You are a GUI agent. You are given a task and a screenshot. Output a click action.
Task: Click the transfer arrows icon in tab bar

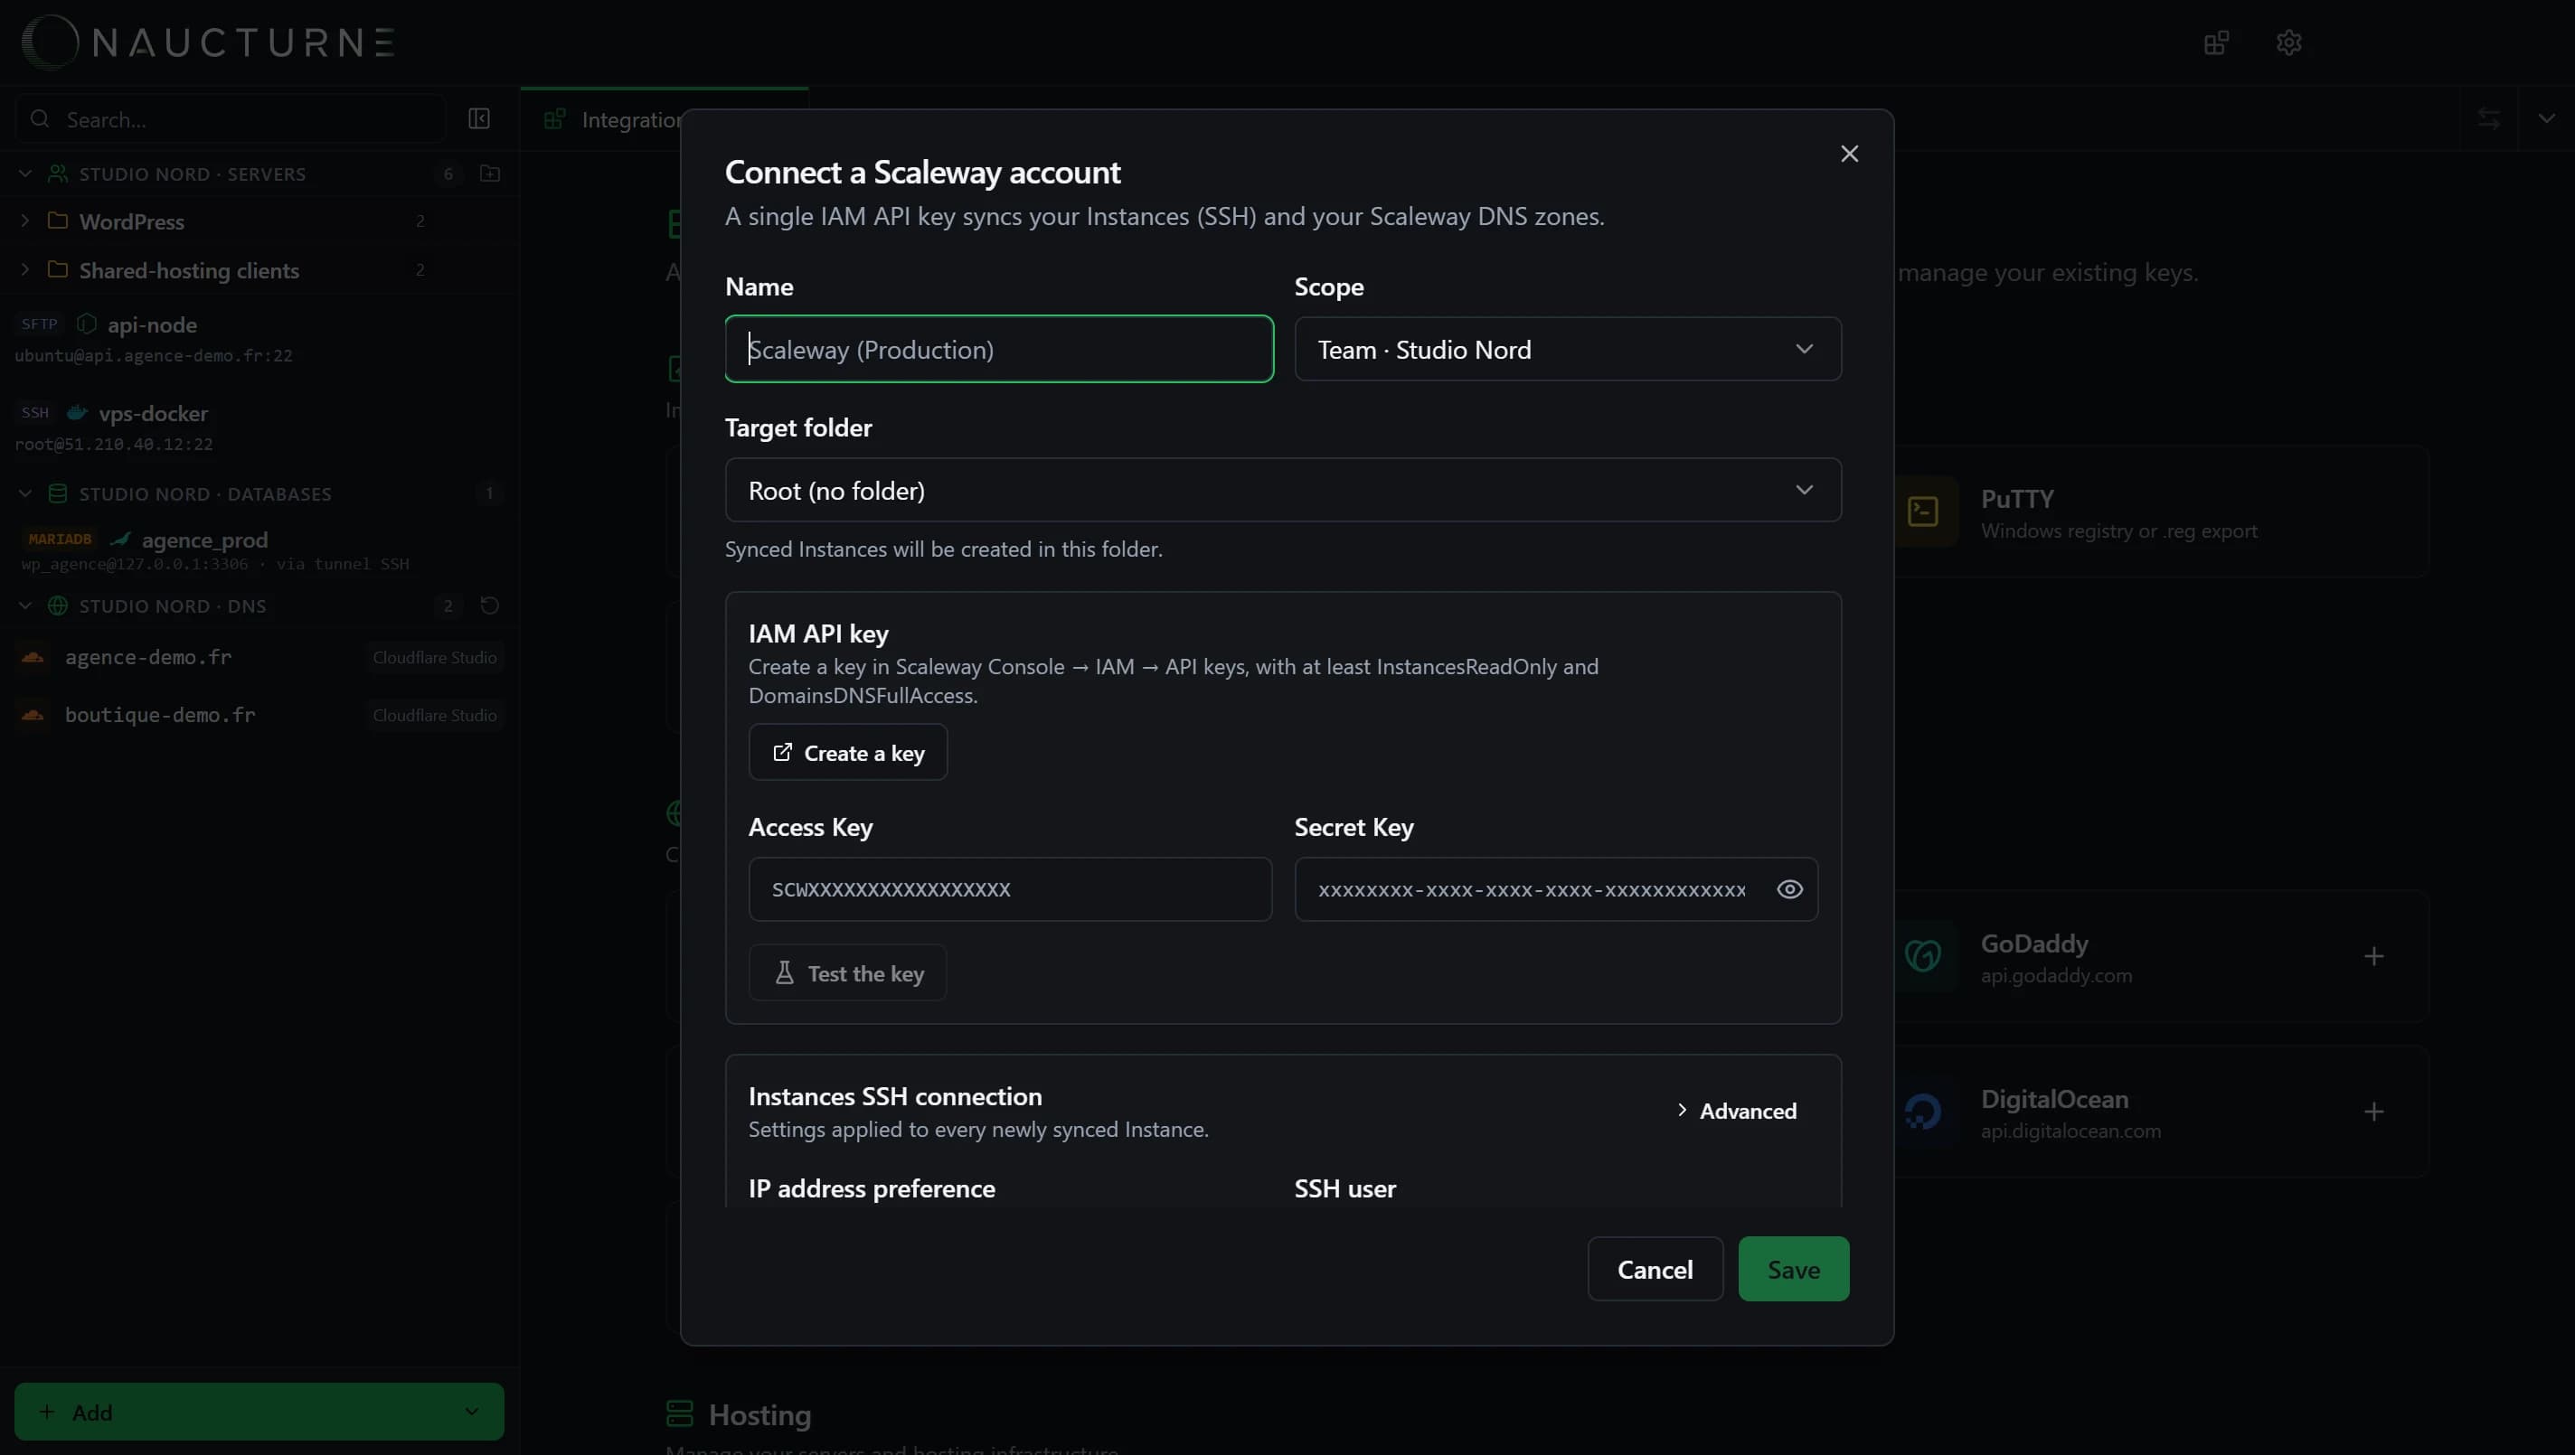2489,119
